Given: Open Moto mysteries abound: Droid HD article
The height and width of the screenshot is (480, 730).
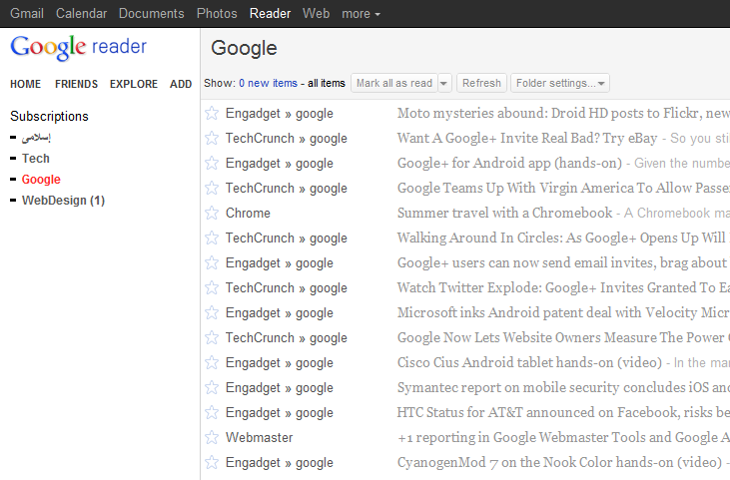Looking at the screenshot, I should [x=563, y=113].
